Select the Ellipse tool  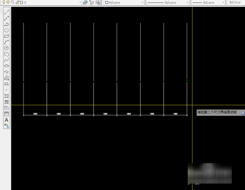coord(6,66)
